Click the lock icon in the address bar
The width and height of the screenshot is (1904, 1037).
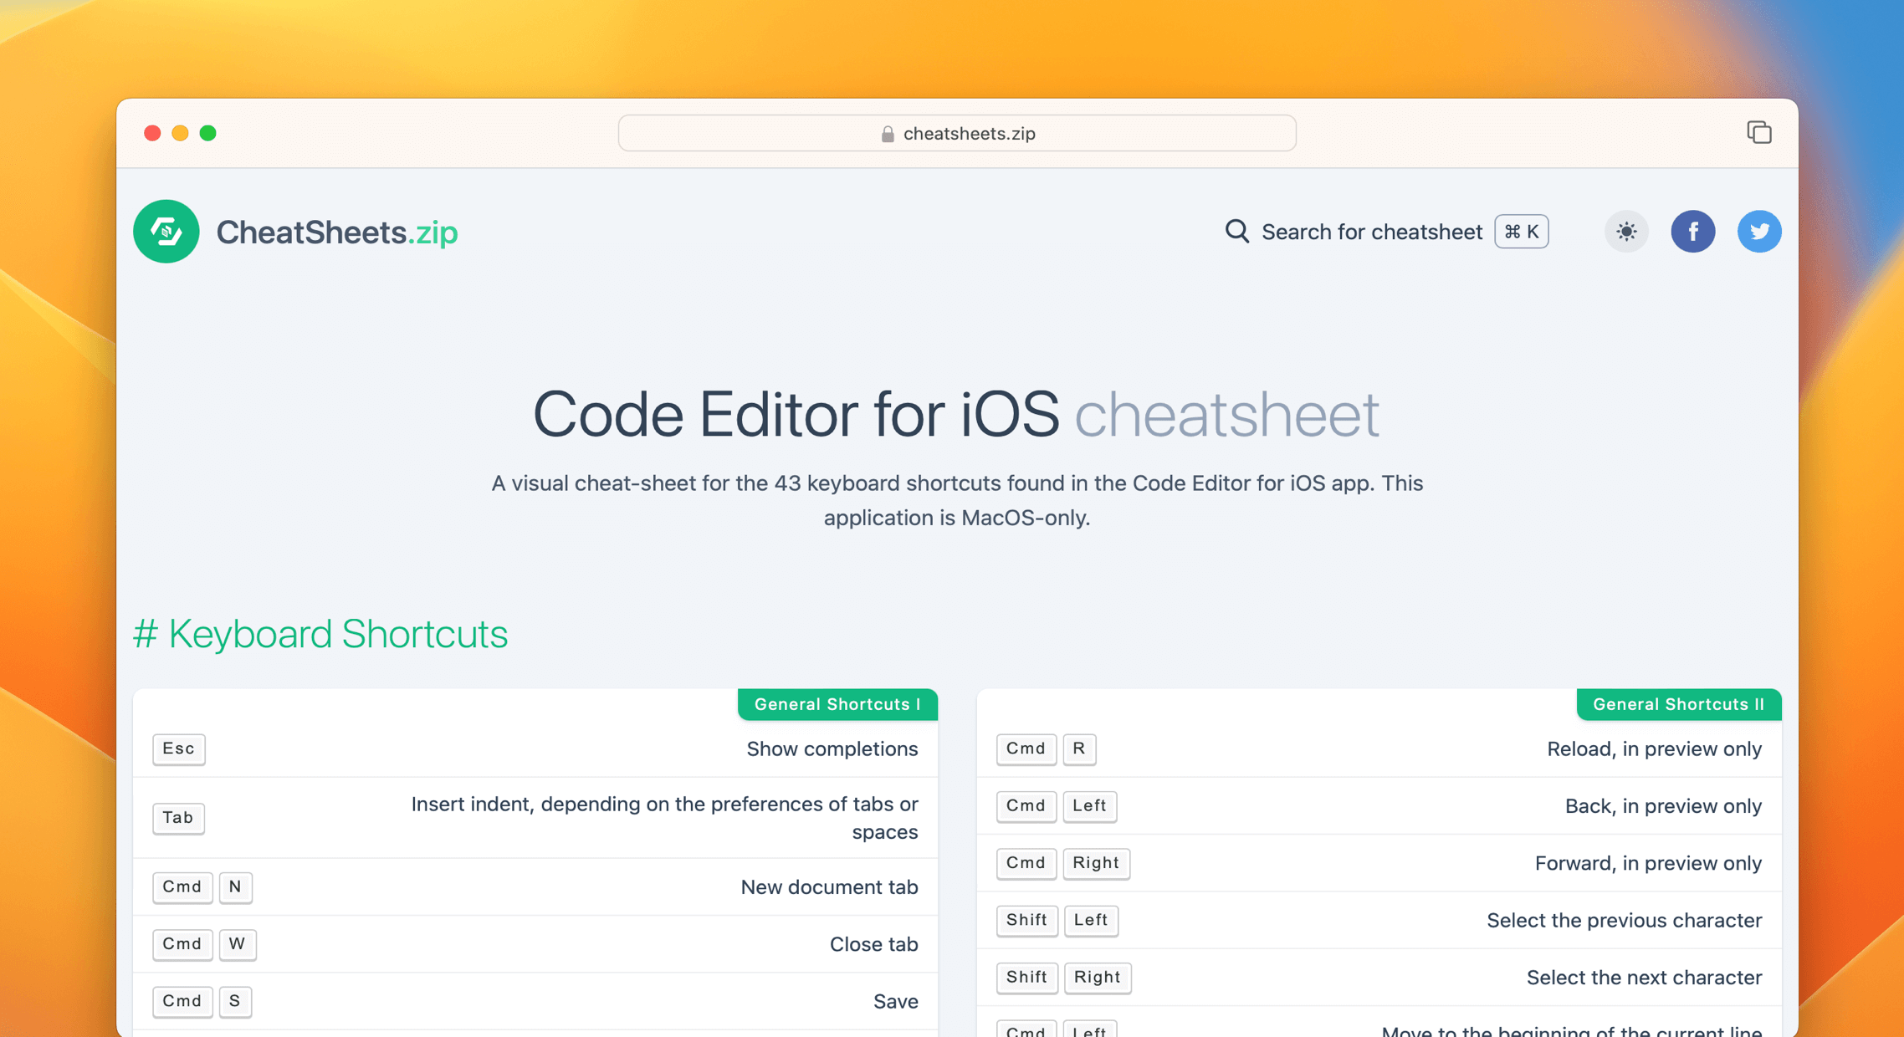(x=887, y=133)
